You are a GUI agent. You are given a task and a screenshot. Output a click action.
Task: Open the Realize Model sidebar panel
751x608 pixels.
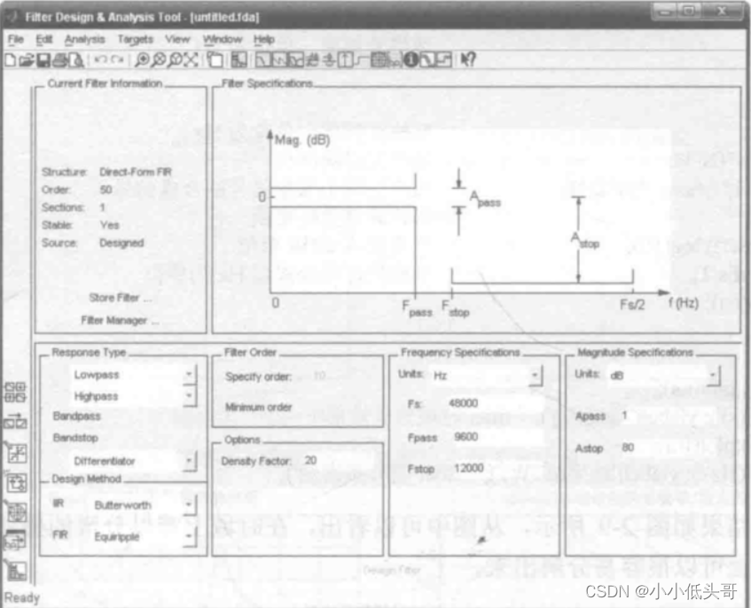click(x=16, y=482)
